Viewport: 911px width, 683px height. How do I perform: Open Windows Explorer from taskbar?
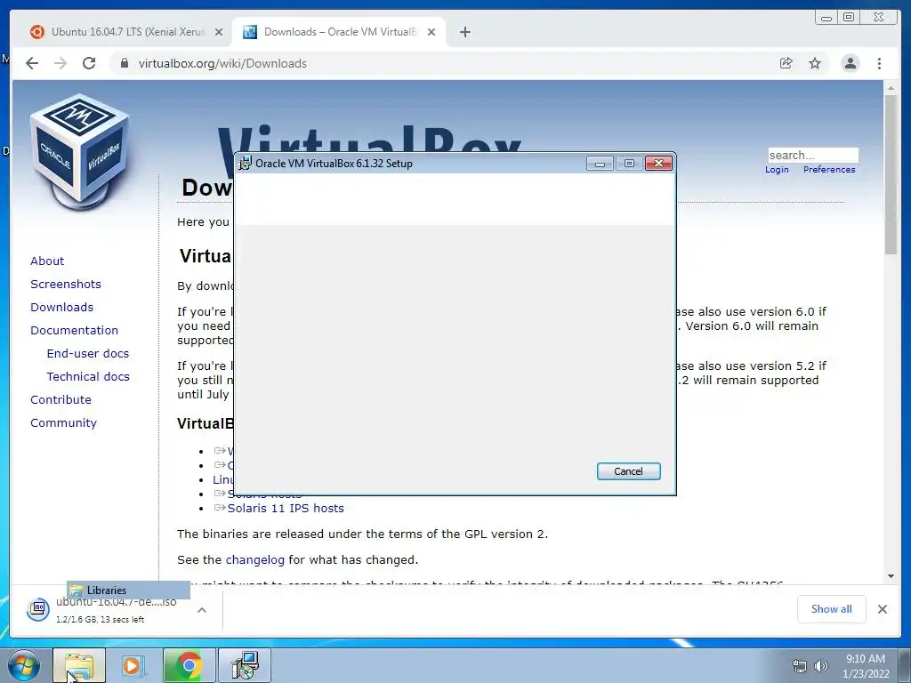(x=79, y=665)
